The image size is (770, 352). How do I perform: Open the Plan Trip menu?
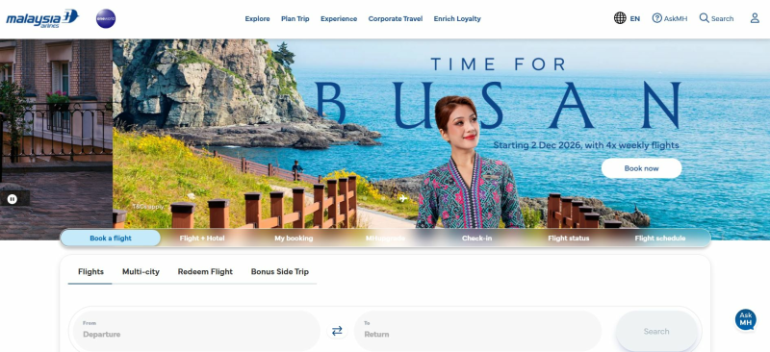295,18
